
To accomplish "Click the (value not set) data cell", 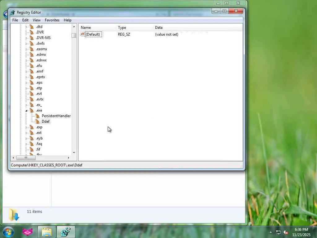I will click(x=167, y=34).
